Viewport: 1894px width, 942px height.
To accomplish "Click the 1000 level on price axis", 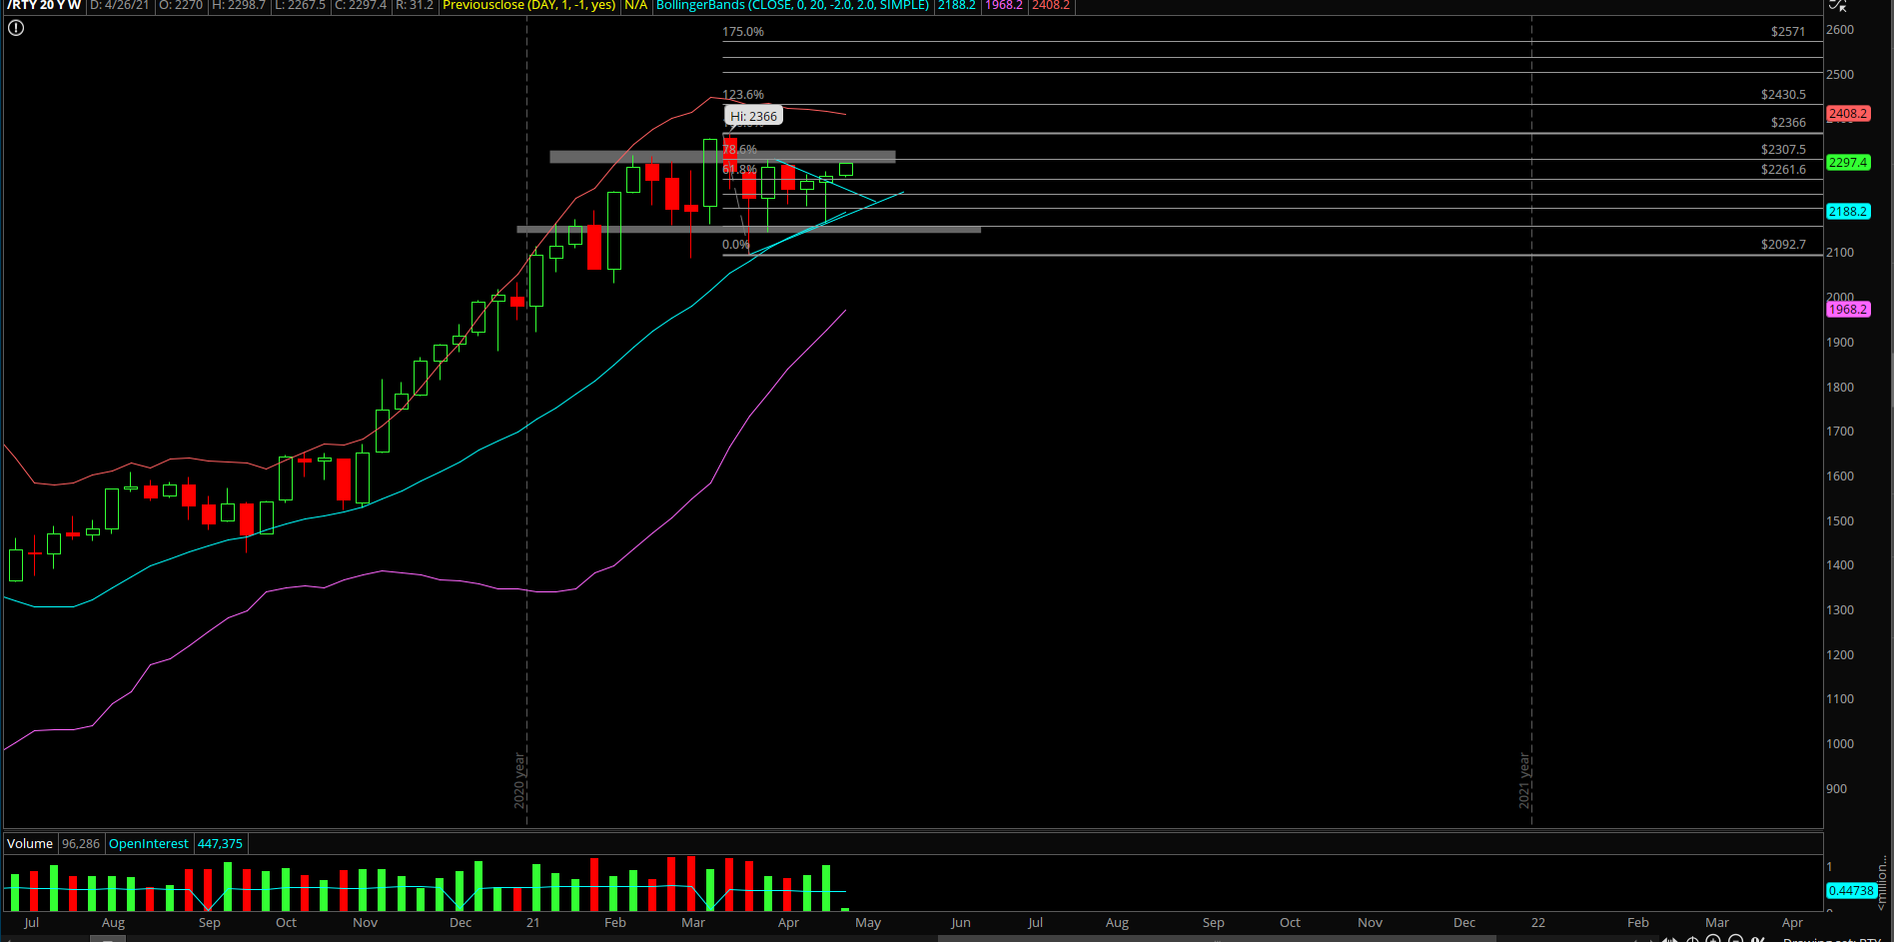I will [1840, 743].
